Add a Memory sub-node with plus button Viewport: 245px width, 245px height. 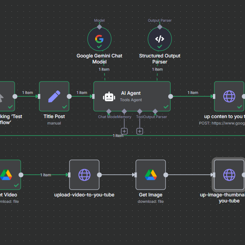click(124, 131)
